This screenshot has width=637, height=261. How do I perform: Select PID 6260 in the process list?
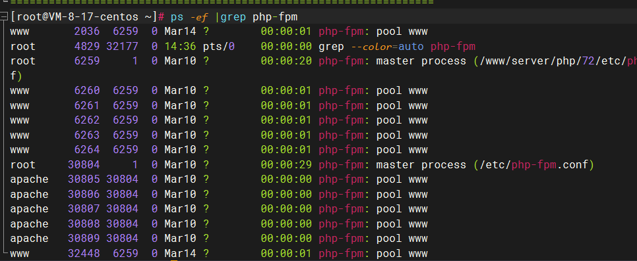coord(87,91)
